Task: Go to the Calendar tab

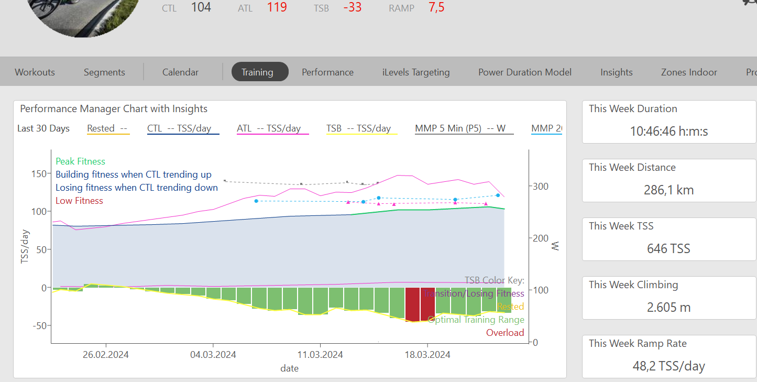Action: (180, 72)
